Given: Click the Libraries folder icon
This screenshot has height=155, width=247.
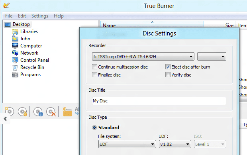Looking at the screenshot, I should (x=15, y=31).
